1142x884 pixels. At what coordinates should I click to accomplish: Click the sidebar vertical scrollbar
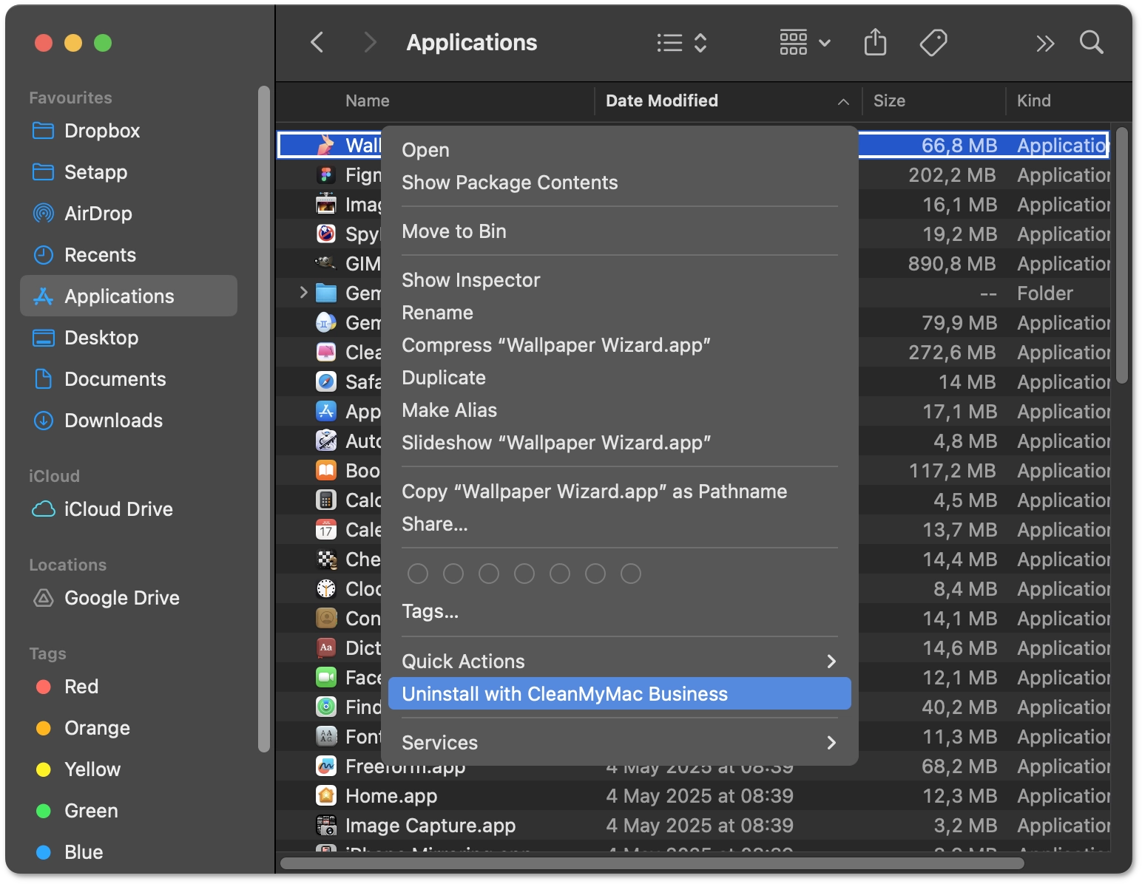coord(264,419)
